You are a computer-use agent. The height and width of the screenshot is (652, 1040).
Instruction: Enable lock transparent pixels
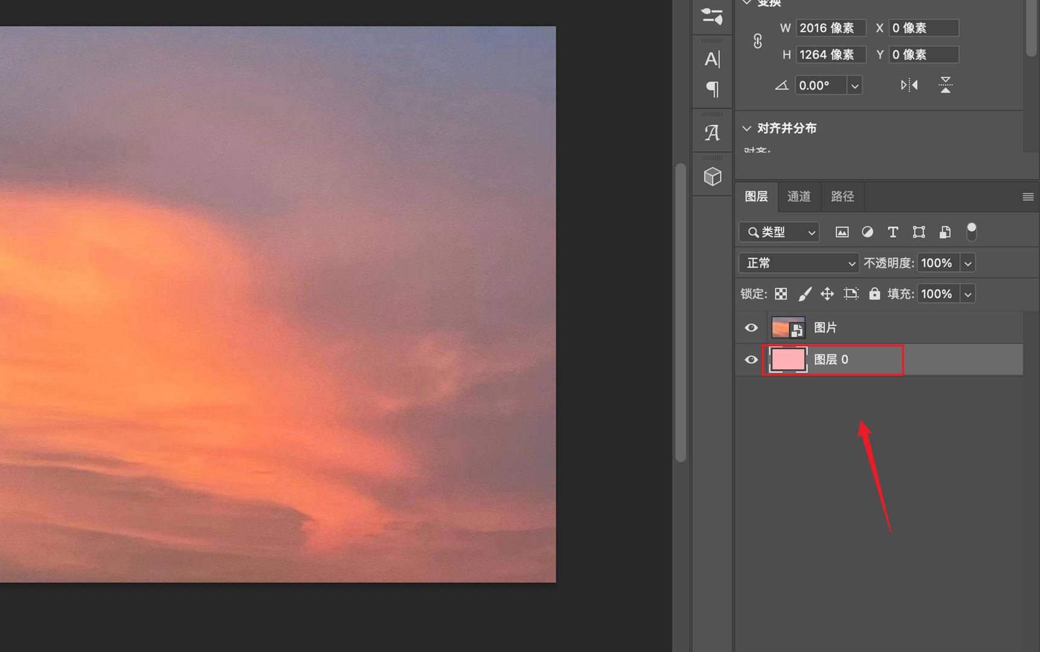tap(781, 294)
